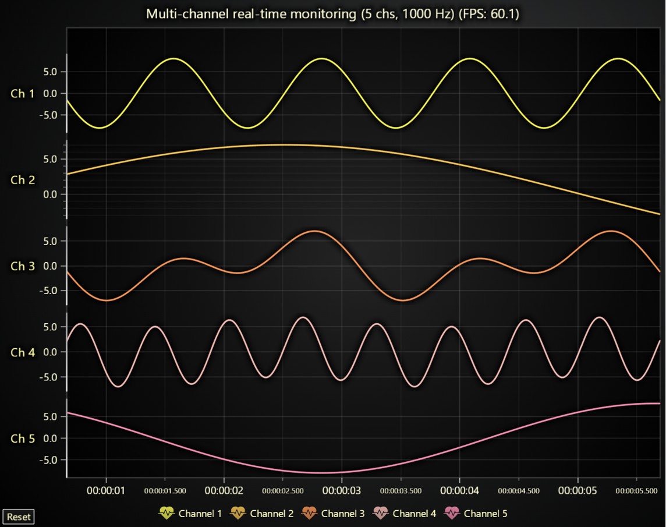Click the Reset button
This screenshot has width=666, height=527.
[x=18, y=517]
